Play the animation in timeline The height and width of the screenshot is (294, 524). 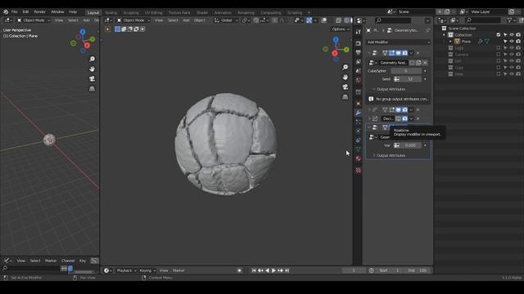coord(273,270)
